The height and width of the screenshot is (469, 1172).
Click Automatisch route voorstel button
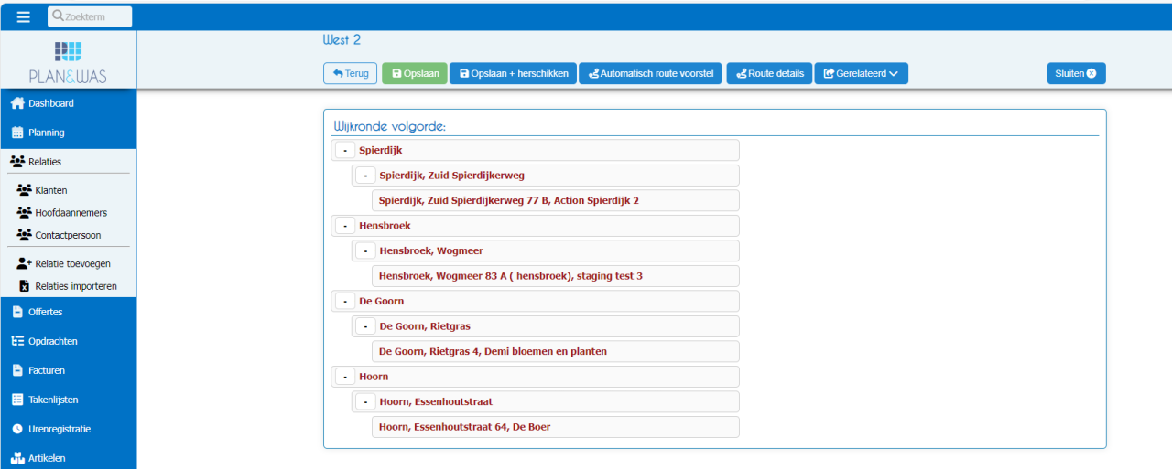coord(650,73)
